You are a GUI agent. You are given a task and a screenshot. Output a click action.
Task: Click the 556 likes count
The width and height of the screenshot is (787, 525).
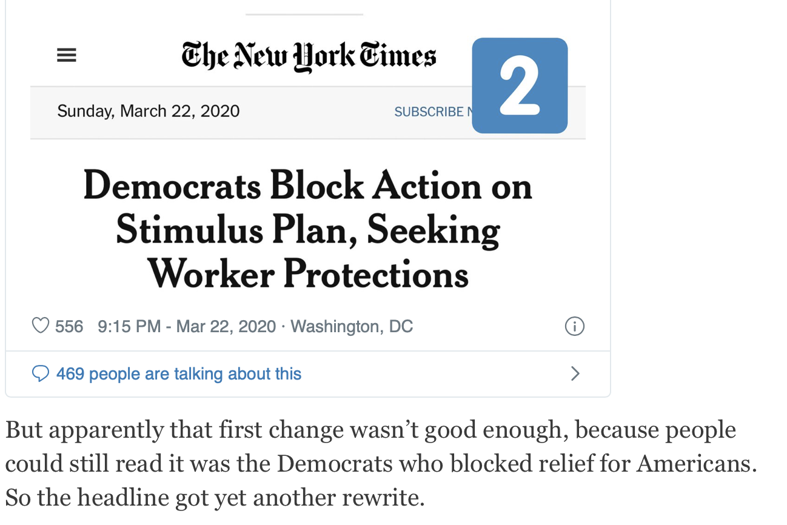point(69,326)
